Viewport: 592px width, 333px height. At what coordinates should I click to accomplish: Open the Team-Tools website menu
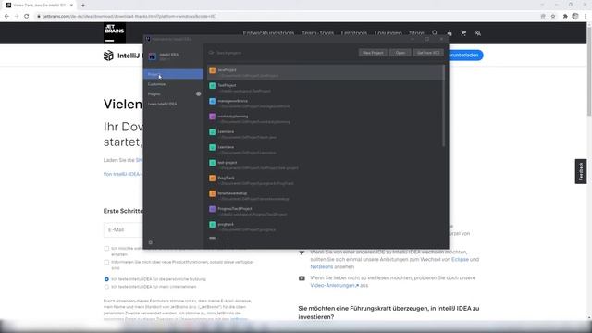(x=317, y=33)
